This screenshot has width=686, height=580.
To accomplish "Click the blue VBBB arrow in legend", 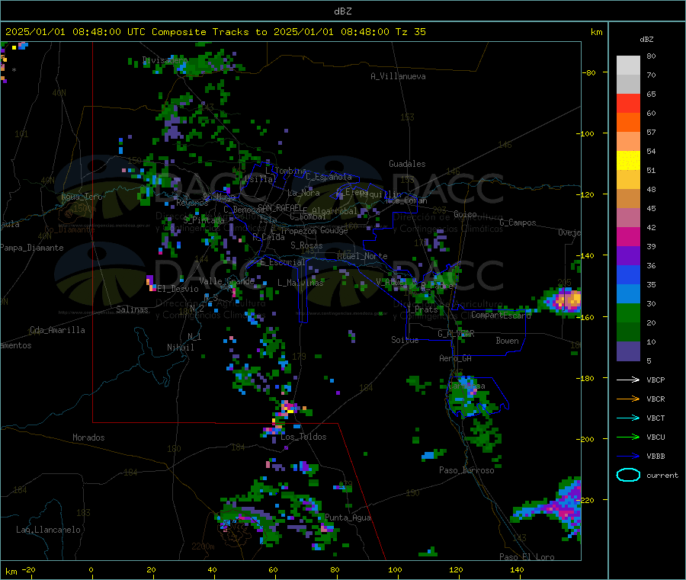I will point(628,456).
